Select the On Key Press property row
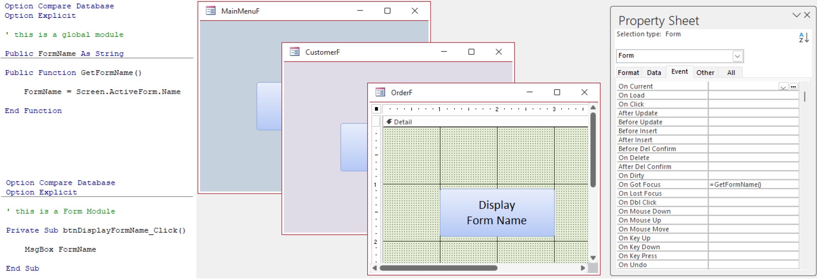This screenshot has height=279, width=819. 708,256
